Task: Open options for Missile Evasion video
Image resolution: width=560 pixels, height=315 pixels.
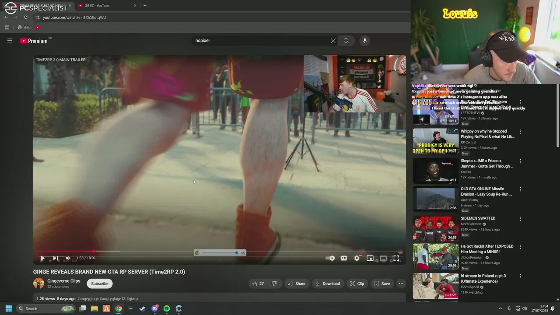Action: pos(520,189)
